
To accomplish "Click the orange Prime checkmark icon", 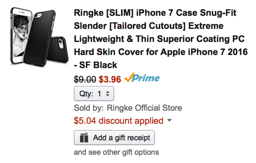I will tap(128, 78).
